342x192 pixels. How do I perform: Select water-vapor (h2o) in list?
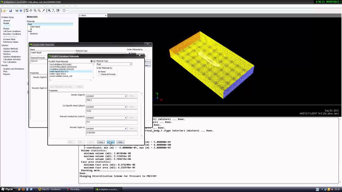point(57,74)
